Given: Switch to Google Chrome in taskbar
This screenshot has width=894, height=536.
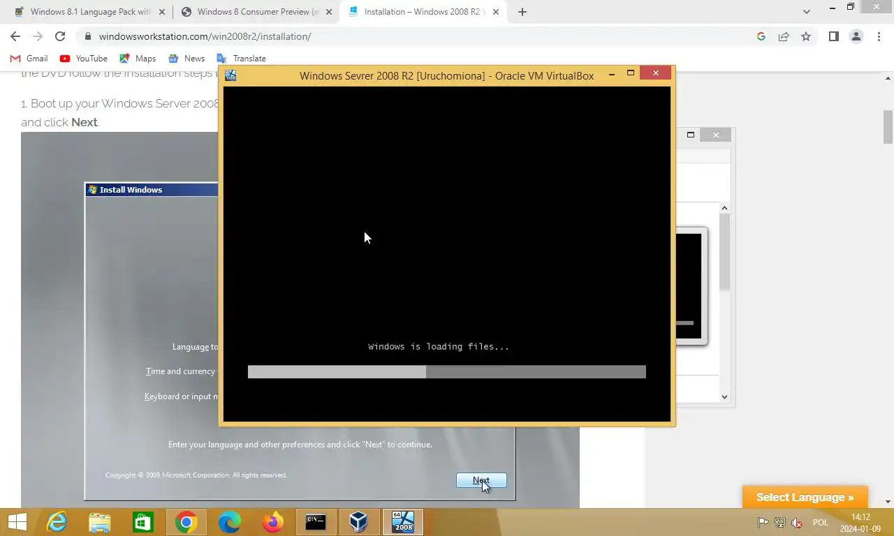Looking at the screenshot, I should [x=186, y=522].
